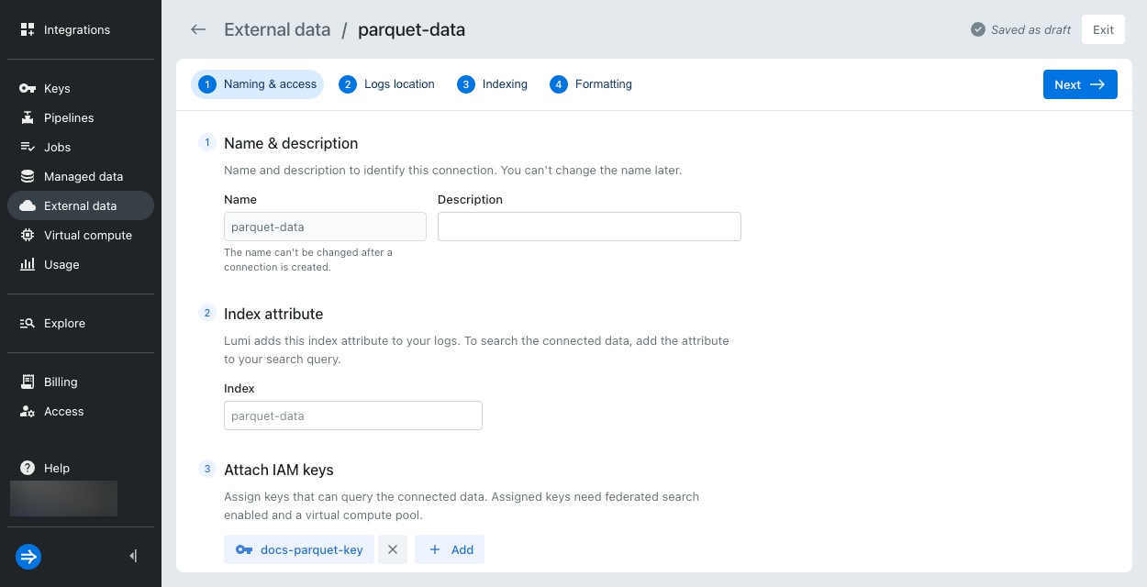Image resolution: width=1147 pixels, height=587 pixels.
Task: Click the key icon on the docs-parquet-key chip
Action: tap(244, 549)
